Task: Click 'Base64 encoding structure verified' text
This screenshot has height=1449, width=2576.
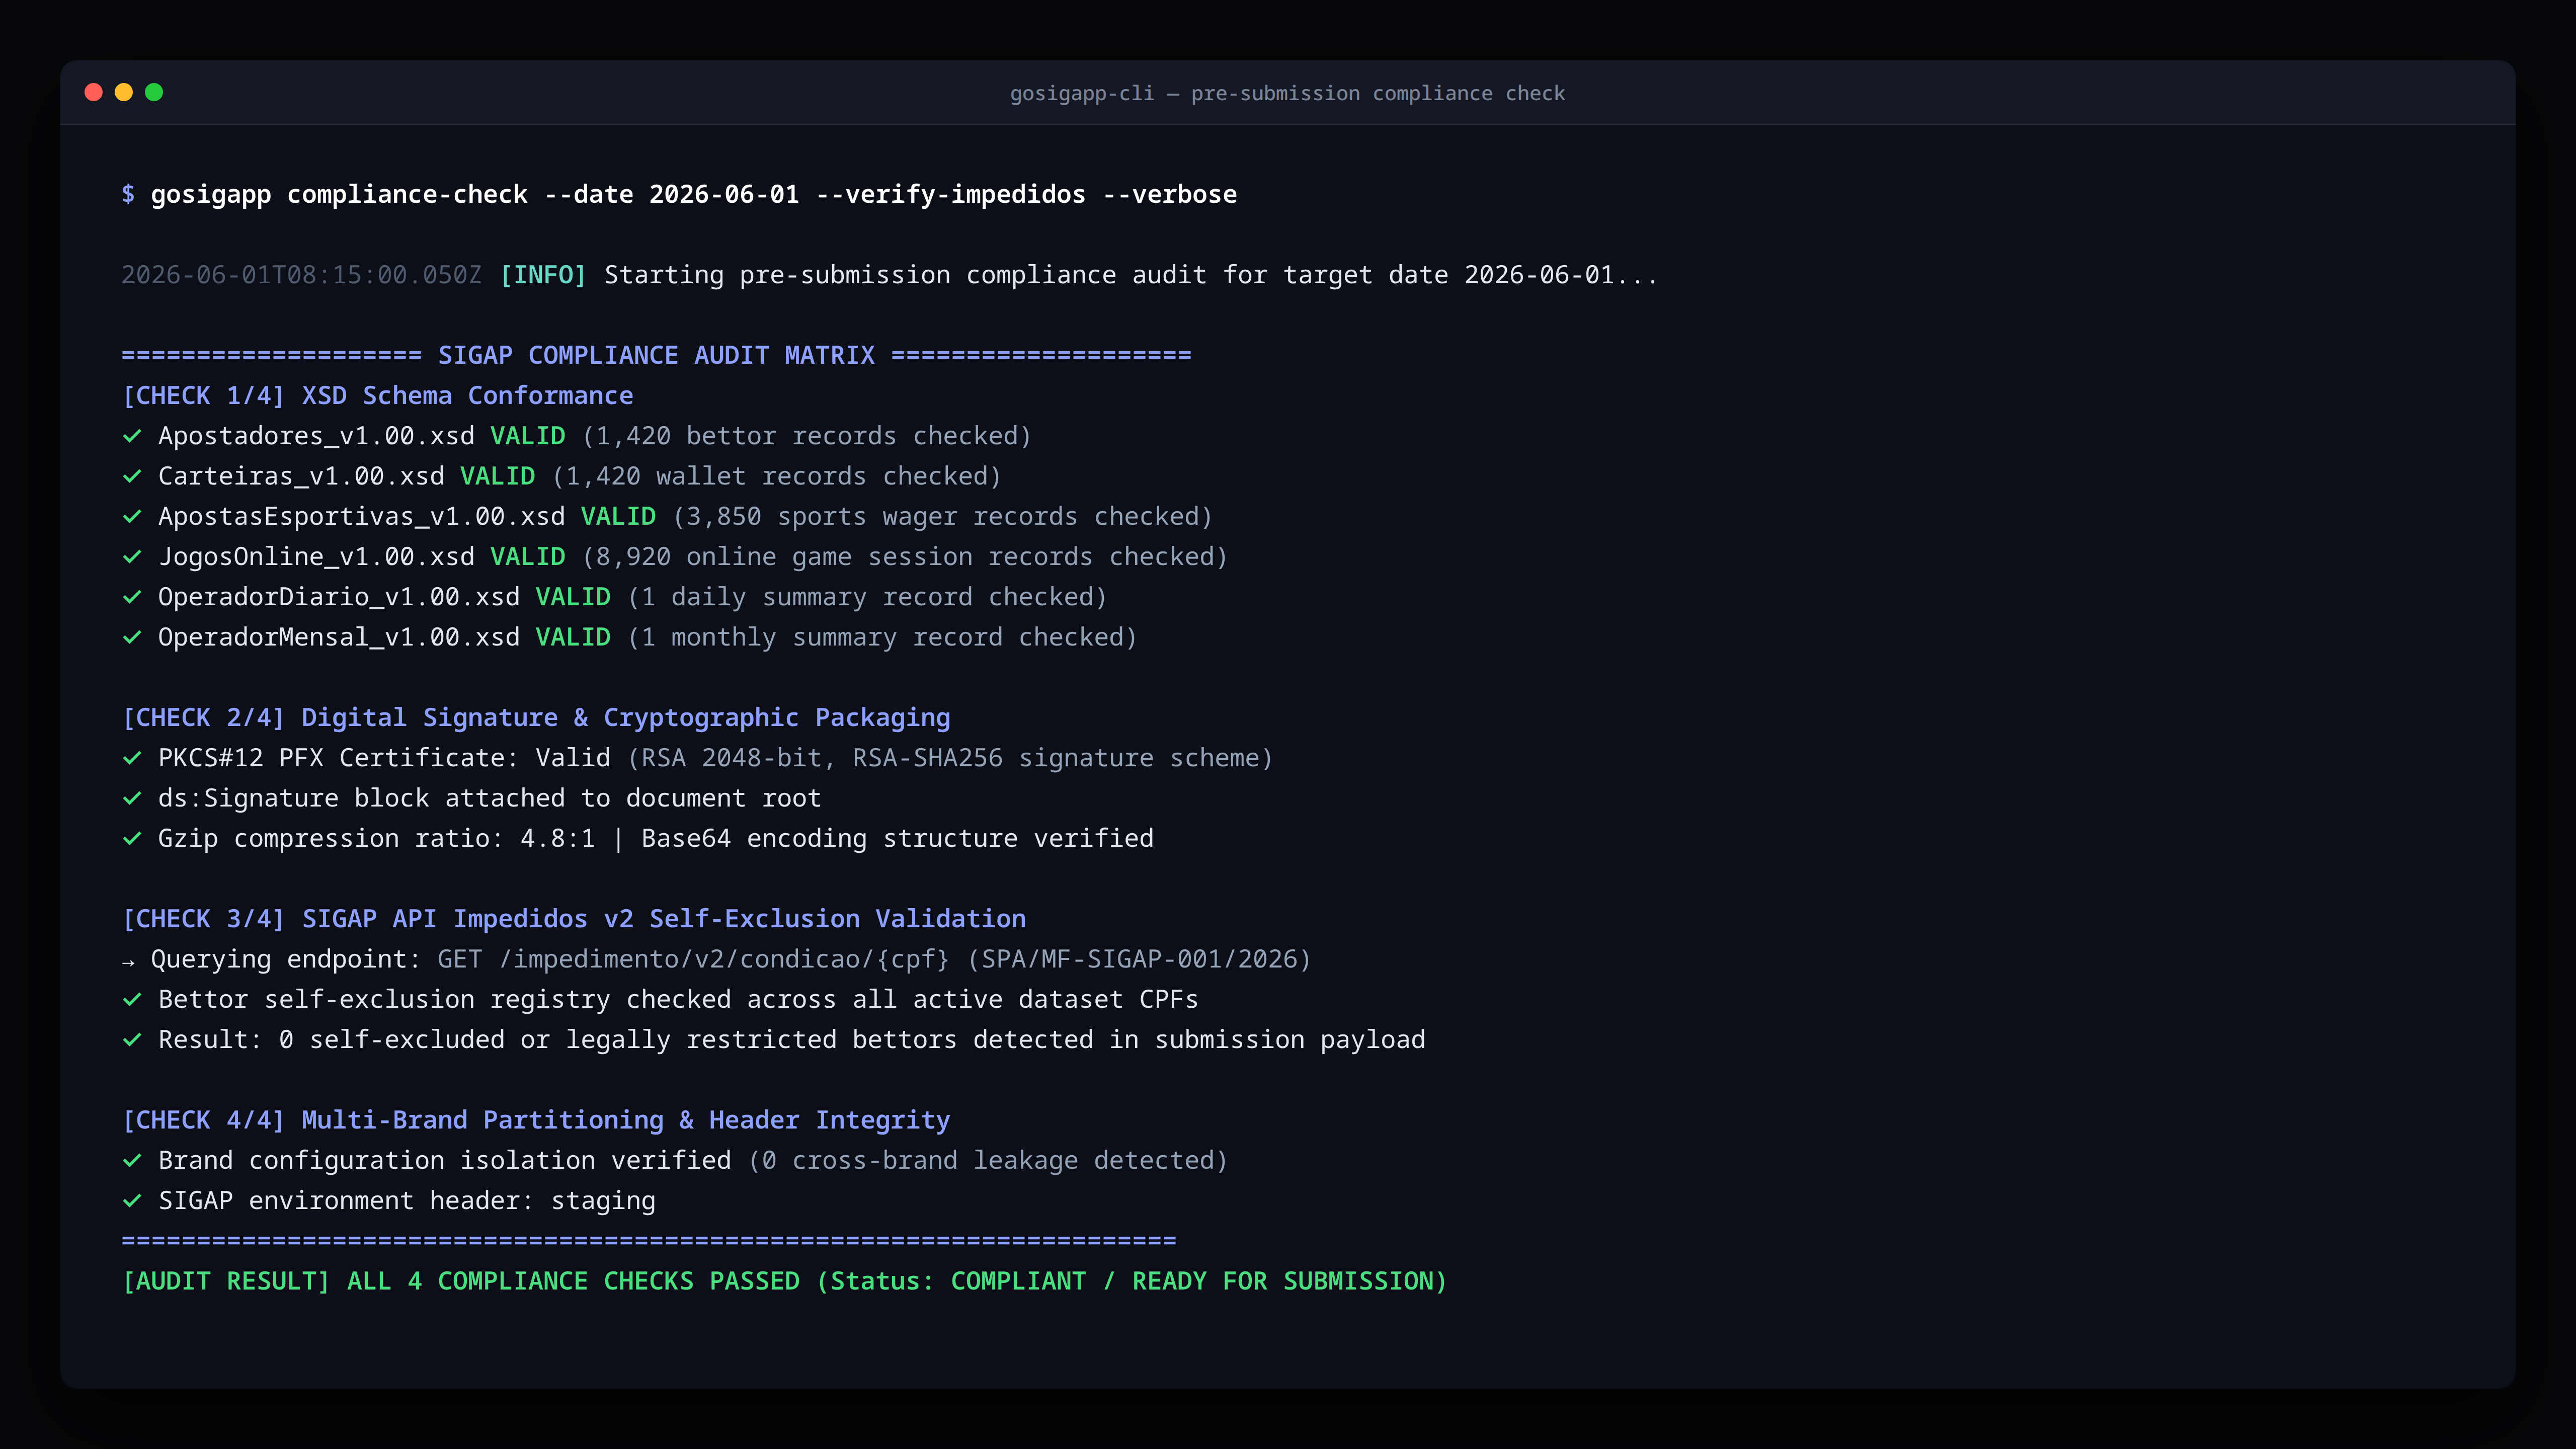Action: point(897,838)
